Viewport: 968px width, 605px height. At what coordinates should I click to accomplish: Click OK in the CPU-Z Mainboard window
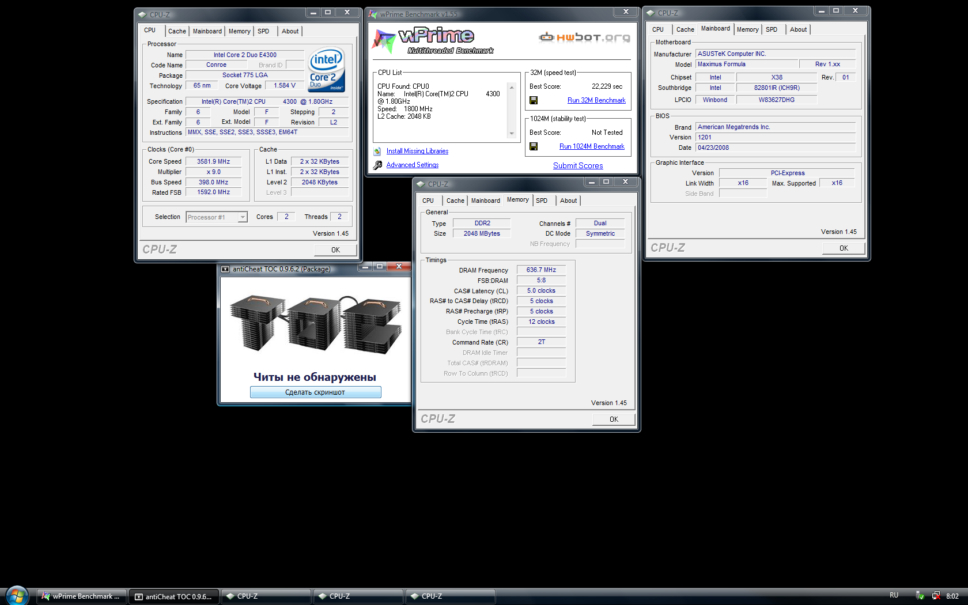pos(844,248)
